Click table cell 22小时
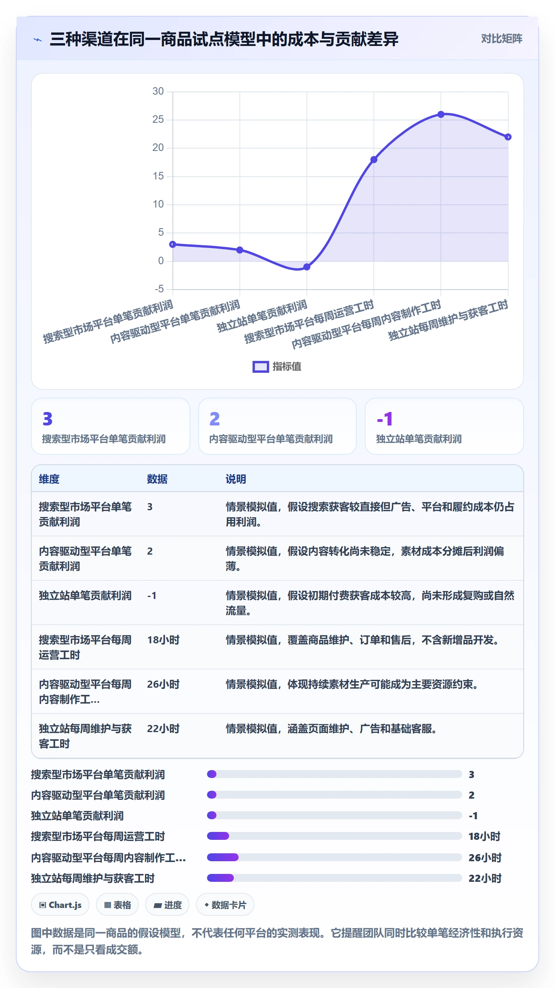This screenshot has height=988, width=555. (x=163, y=729)
